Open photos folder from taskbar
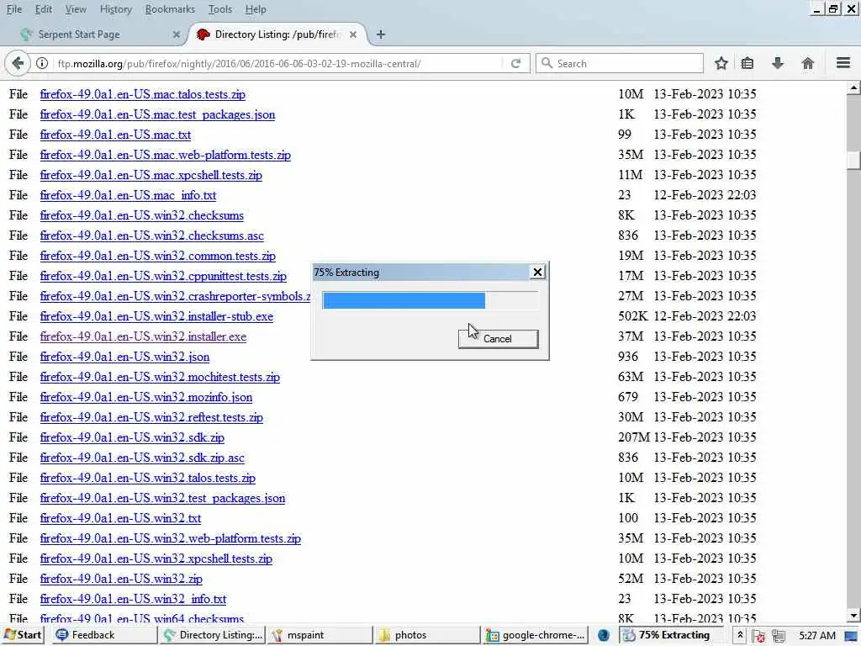Screen dimensions: 861x646 pyautogui.click(x=428, y=635)
